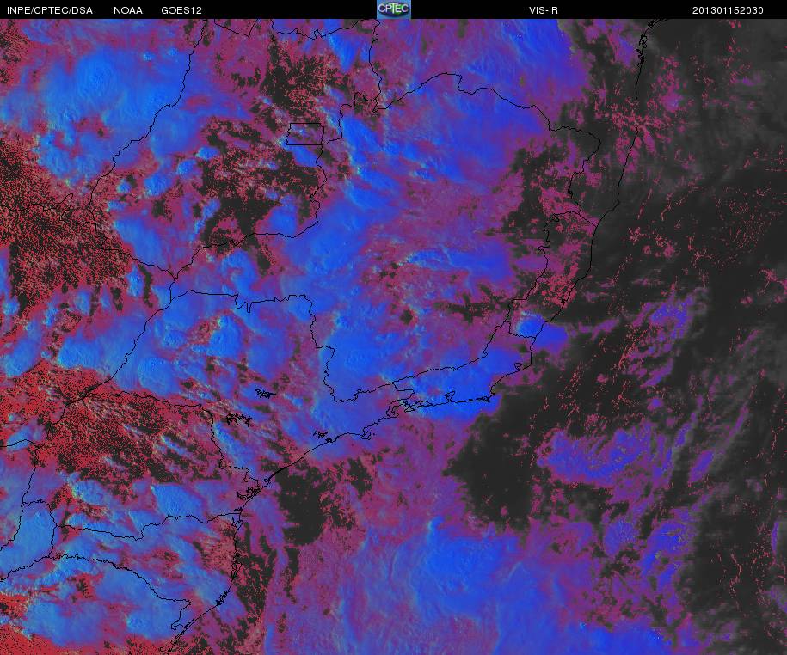The image size is (787, 655).
Task: Click the NOAA label in header
Action: (x=128, y=10)
